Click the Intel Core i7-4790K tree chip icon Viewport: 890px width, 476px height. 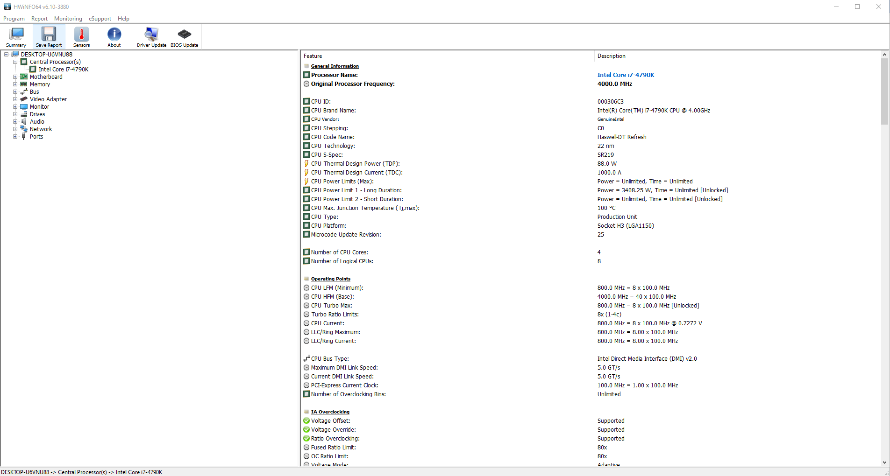point(33,70)
